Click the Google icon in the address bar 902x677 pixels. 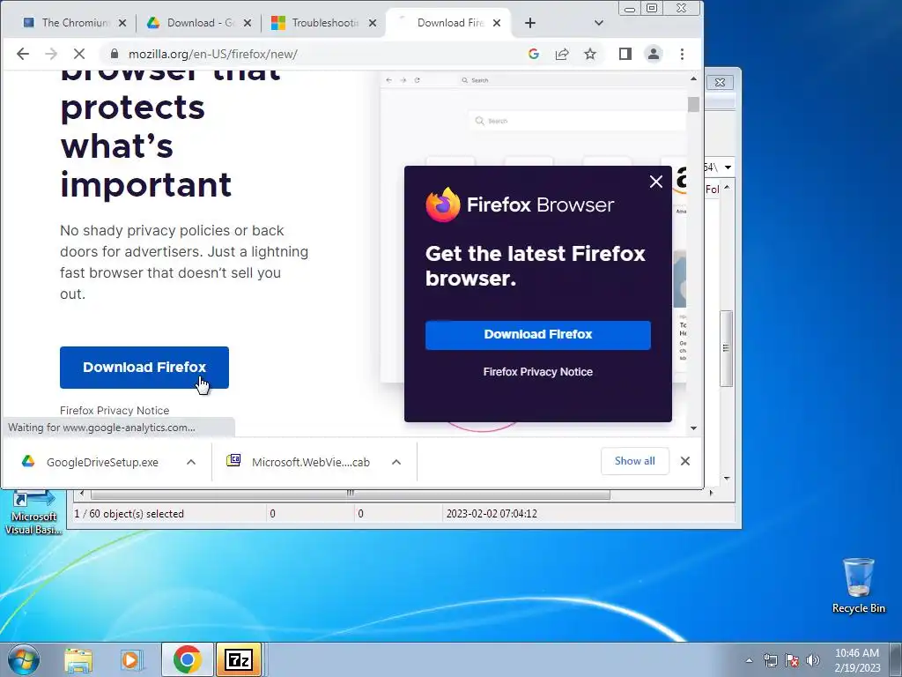click(533, 54)
